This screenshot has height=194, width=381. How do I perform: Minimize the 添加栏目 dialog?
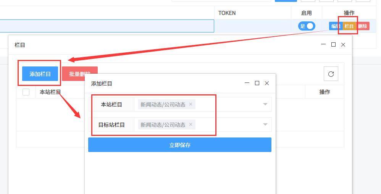click(x=247, y=83)
